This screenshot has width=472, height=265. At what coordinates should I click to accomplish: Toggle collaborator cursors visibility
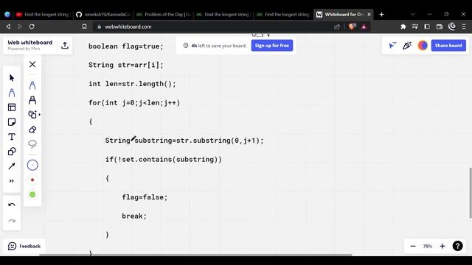pos(392,46)
